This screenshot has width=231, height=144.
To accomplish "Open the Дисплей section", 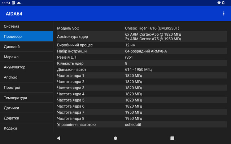I will 26,46.
